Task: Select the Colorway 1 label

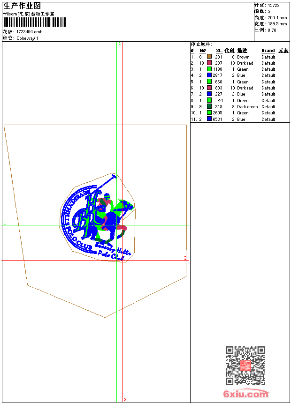Action: pos(27,38)
